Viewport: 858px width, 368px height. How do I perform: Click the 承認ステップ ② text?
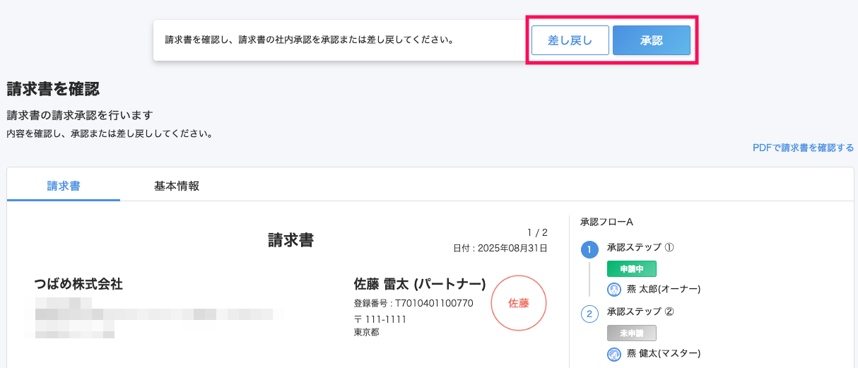640,311
